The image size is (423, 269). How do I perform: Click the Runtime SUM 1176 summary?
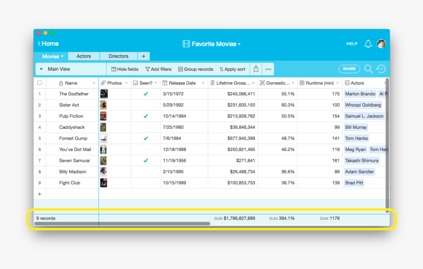point(330,218)
